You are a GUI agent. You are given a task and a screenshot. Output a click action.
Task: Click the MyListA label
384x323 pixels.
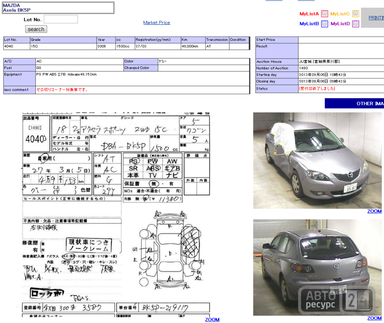(x=309, y=14)
